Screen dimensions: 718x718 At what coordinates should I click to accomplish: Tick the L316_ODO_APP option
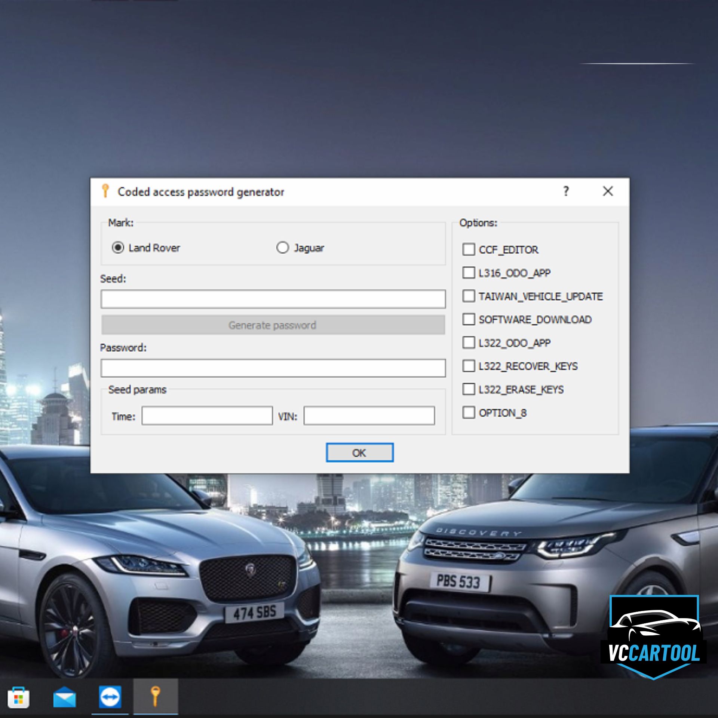(469, 273)
